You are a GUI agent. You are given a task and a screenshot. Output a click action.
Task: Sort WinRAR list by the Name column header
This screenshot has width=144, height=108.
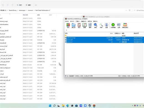85,33
